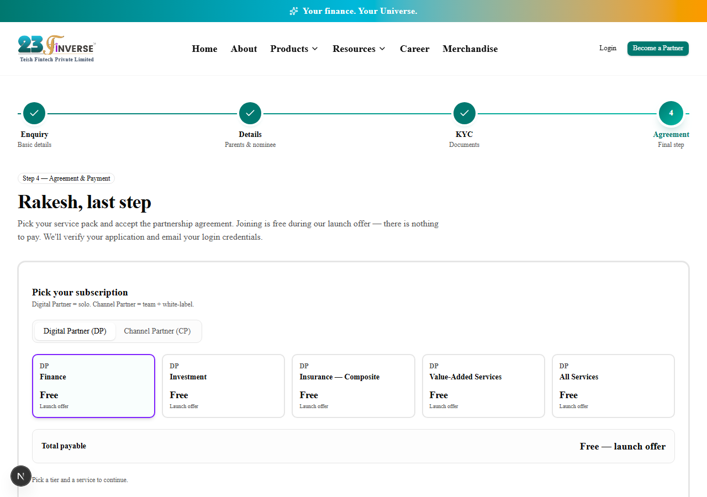
Task: Click the Become a Partner button
Action: coord(658,48)
